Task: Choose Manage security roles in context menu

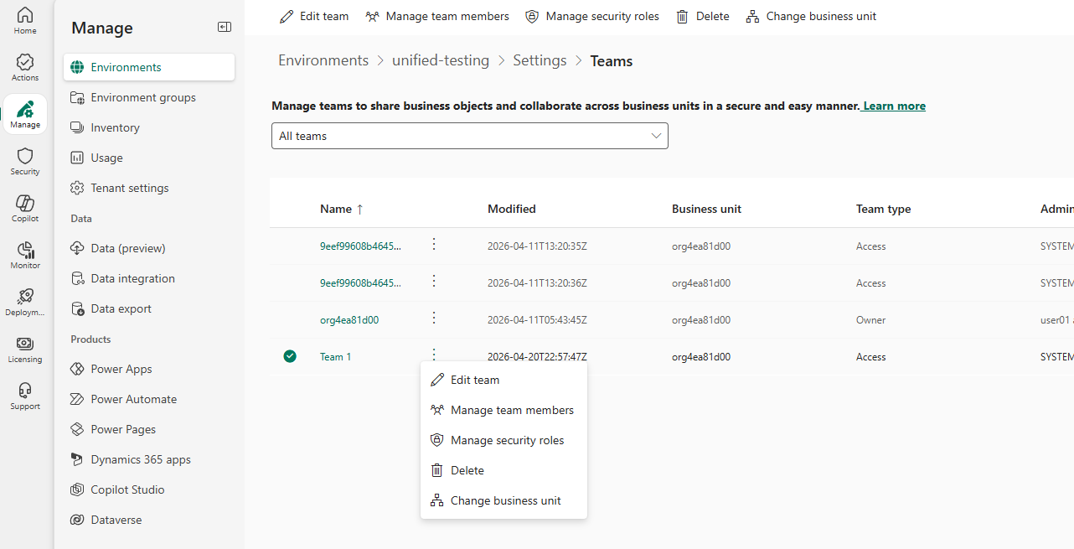Action: pos(503,440)
